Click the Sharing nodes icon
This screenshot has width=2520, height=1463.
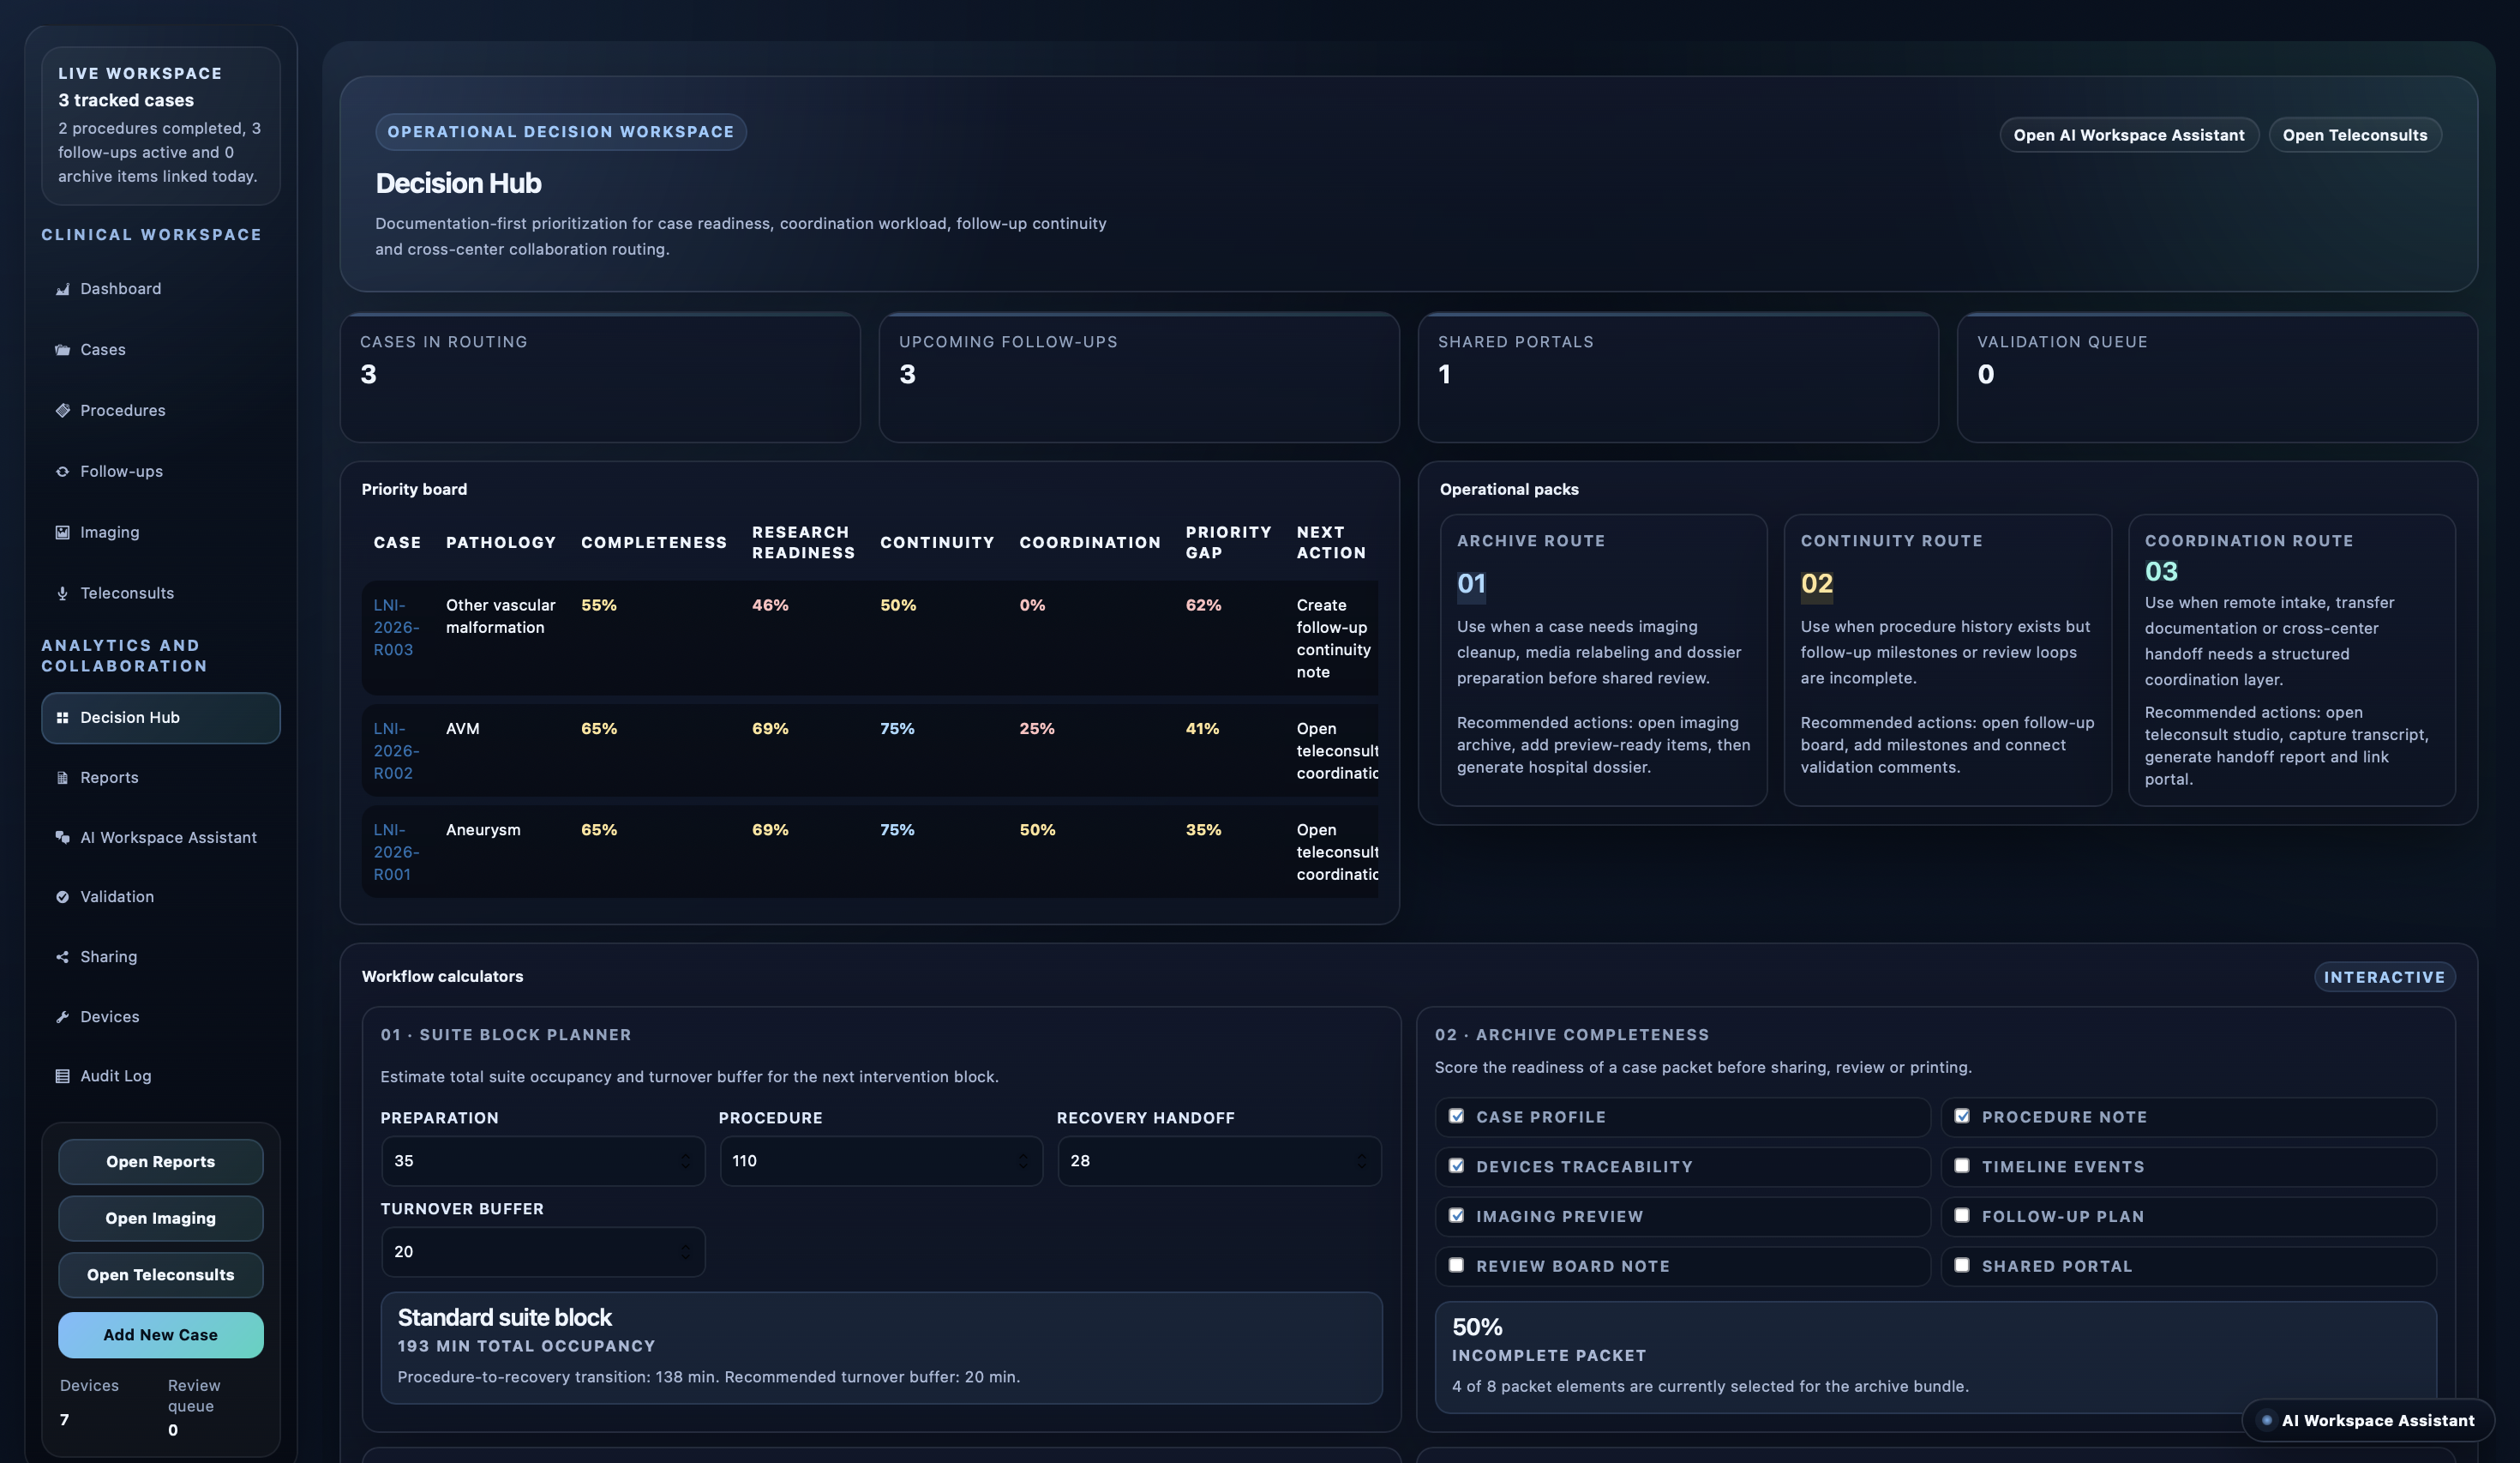tap(62, 957)
